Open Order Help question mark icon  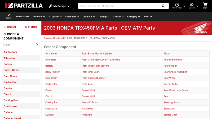click(x=177, y=5)
